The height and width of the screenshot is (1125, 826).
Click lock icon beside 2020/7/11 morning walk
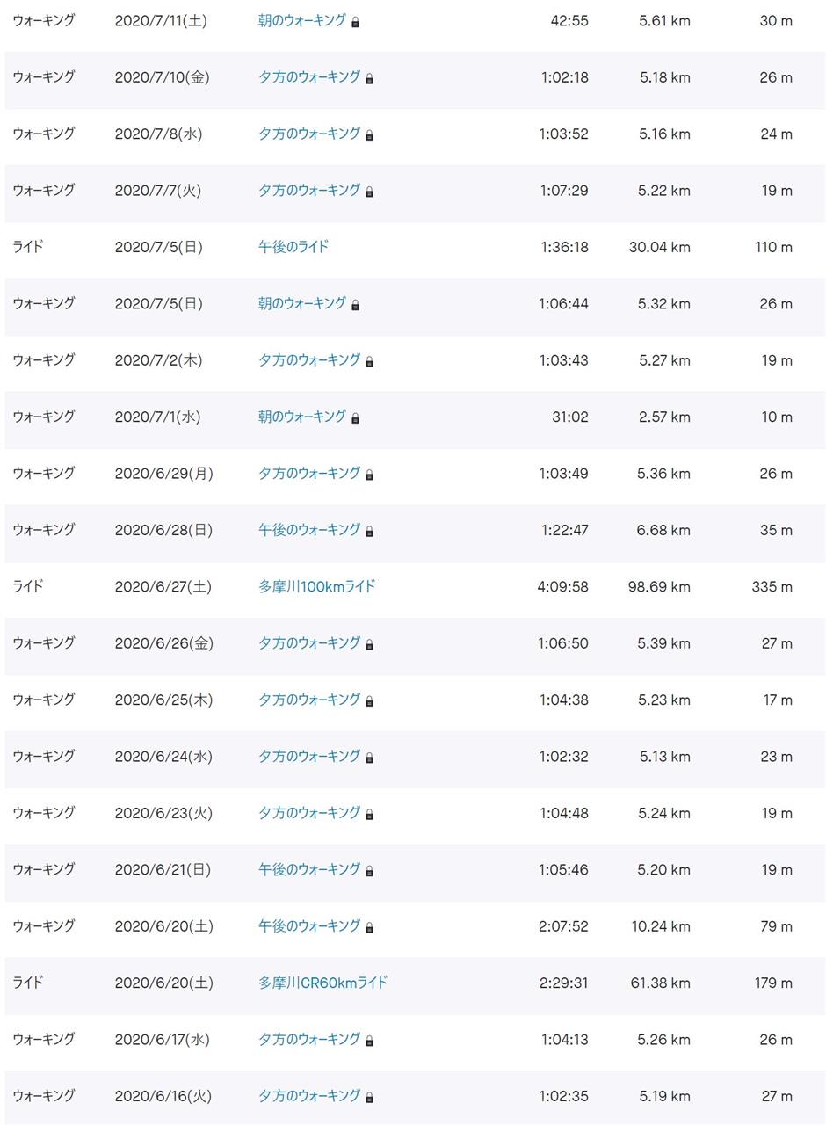pos(355,22)
